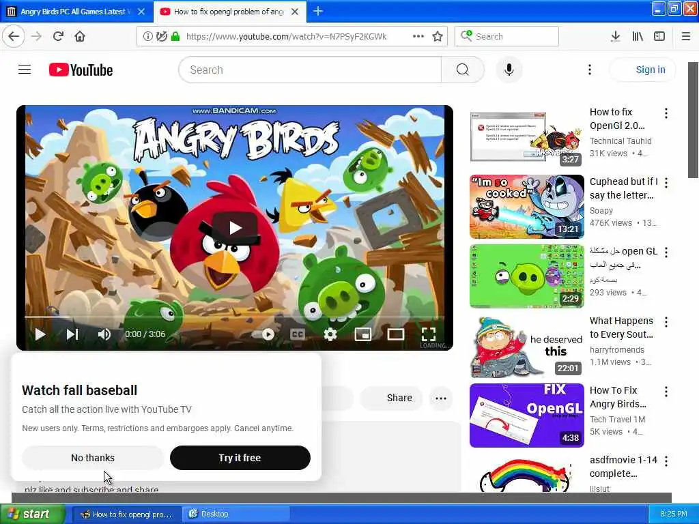
Task: Open options for How To Fix Angry Birds
Action: 666,391
